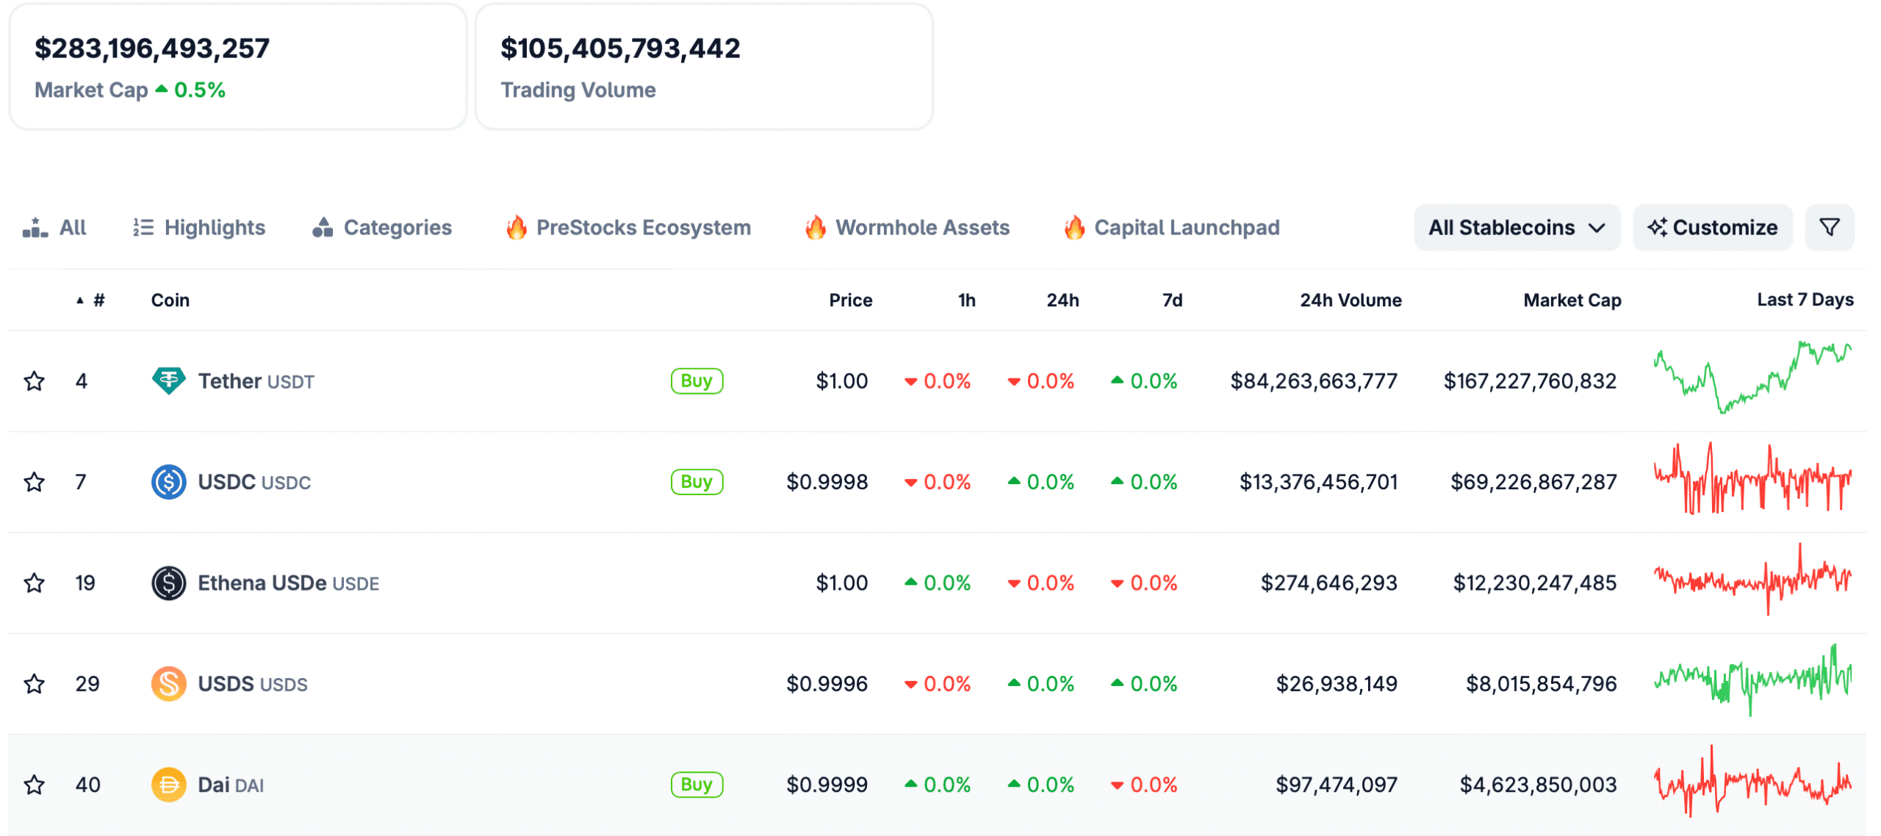The height and width of the screenshot is (836, 1881).
Task: Sort the list by Market Cap column
Action: (1571, 299)
